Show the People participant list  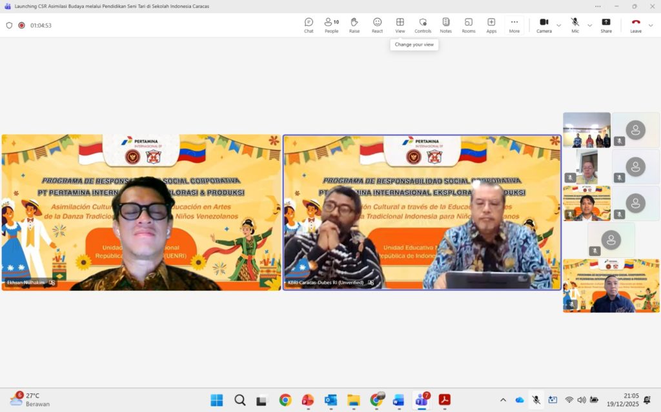pos(332,25)
